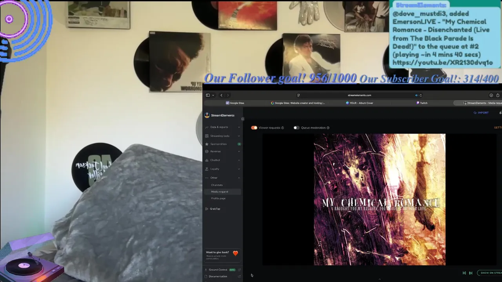Expand the Chatbot chevron
This screenshot has width=502, height=282.
[x=239, y=160]
